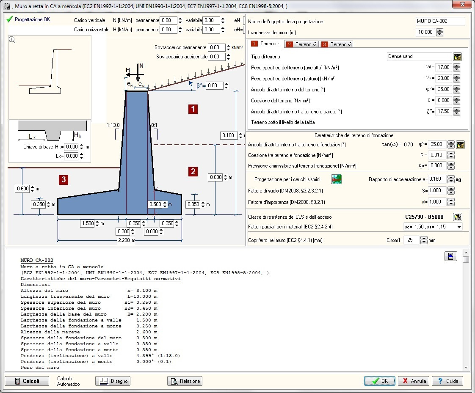The height and width of the screenshot is (393, 475).
Task: Edit horizontal load H variabile field
Action: pyautogui.click(x=211, y=30)
